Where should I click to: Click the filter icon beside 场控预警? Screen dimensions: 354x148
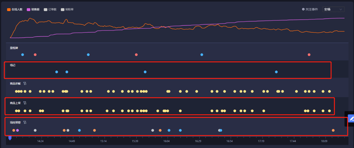pyautogui.click(x=25, y=122)
